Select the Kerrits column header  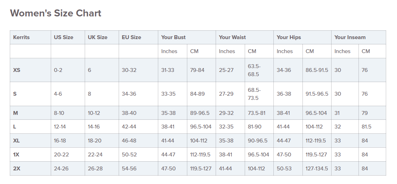pos(21,37)
